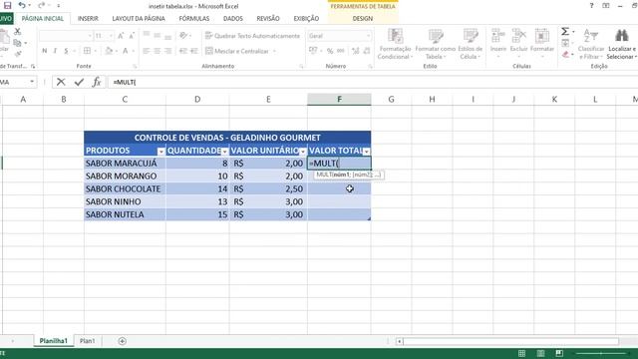Open the Excel Help question mark
The image size is (638, 359).
[x=591, y=6]
